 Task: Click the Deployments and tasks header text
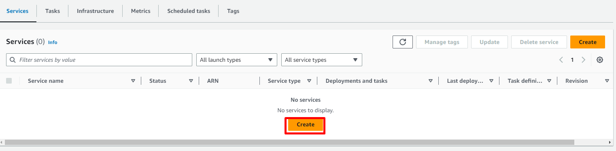[357, 81]
